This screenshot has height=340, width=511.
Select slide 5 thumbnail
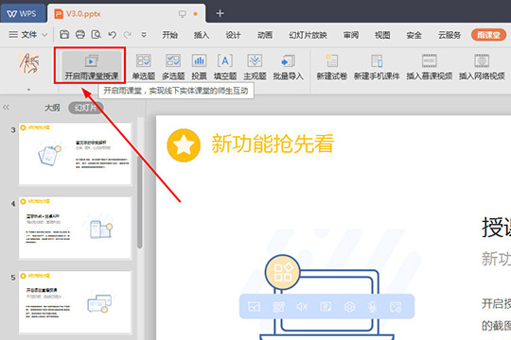pyautogui.click(x=76, y=302)
